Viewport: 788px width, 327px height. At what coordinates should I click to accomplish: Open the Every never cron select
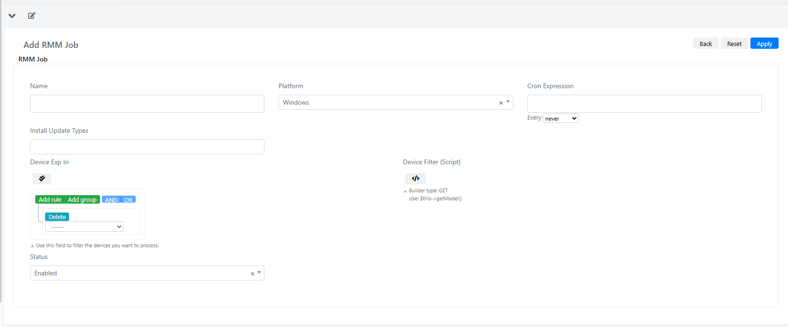561,119
